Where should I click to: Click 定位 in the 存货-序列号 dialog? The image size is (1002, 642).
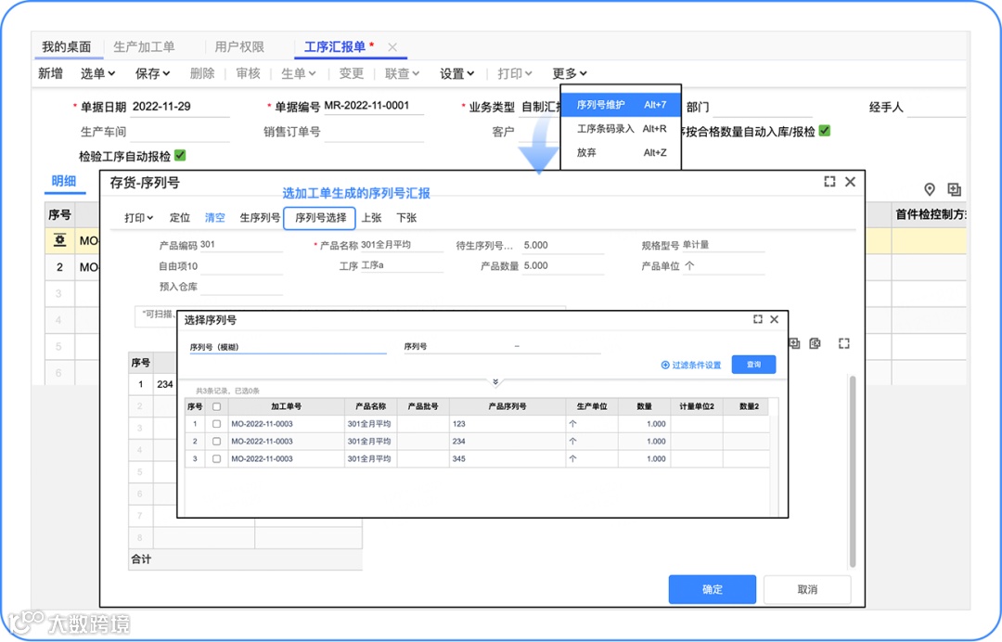[x=180, y=218]
